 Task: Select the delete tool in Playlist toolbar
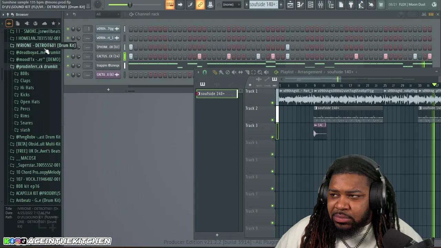pyautogui.click(x=228, y=72)
